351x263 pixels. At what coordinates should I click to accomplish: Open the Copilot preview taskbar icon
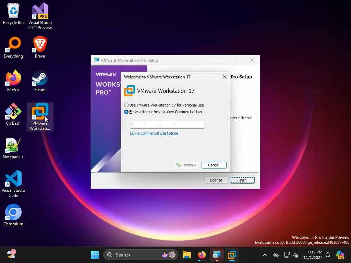340,255
